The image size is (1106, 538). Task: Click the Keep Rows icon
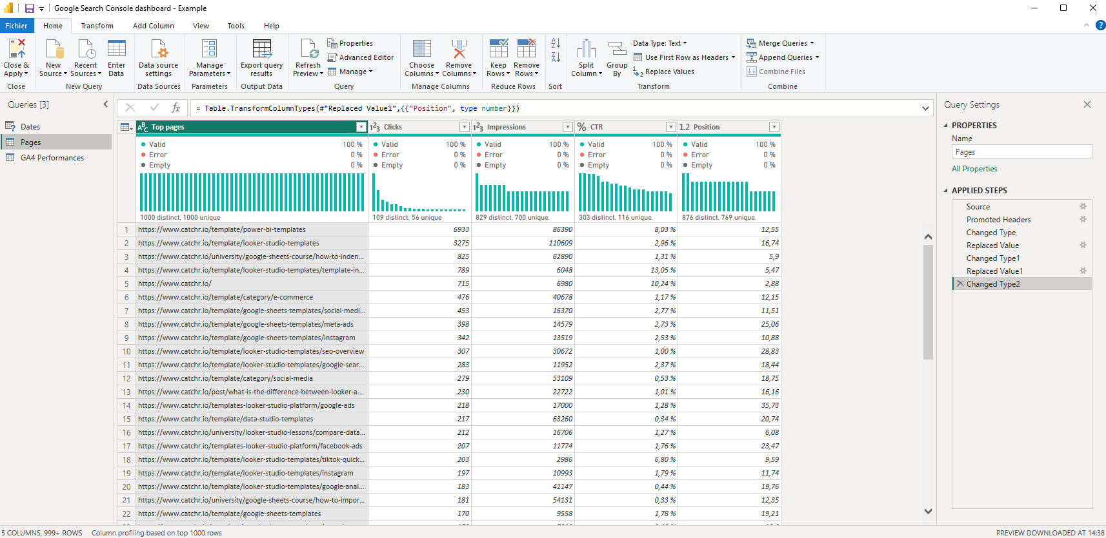point(499,49)
